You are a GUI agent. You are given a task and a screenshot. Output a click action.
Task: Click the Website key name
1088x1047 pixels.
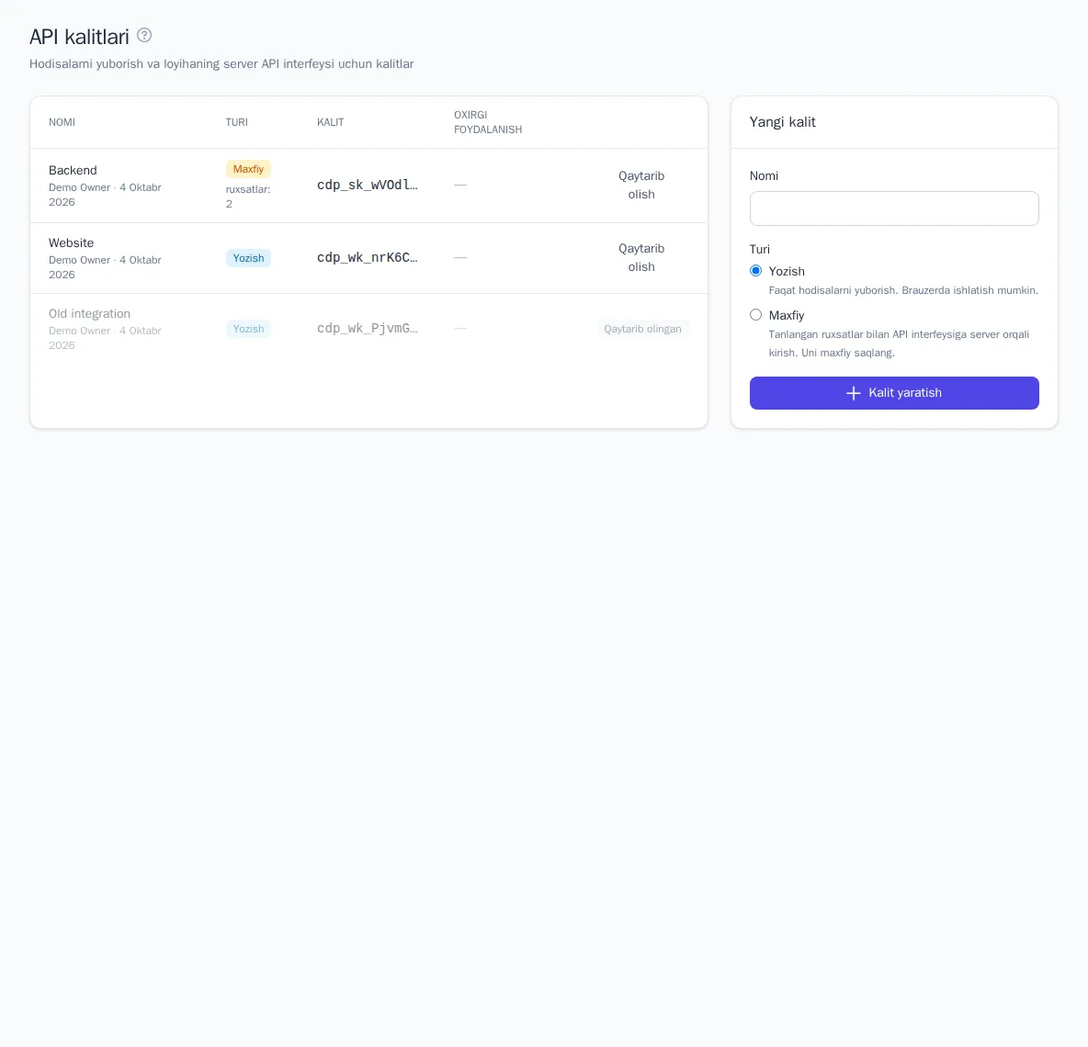coord(71,242)
